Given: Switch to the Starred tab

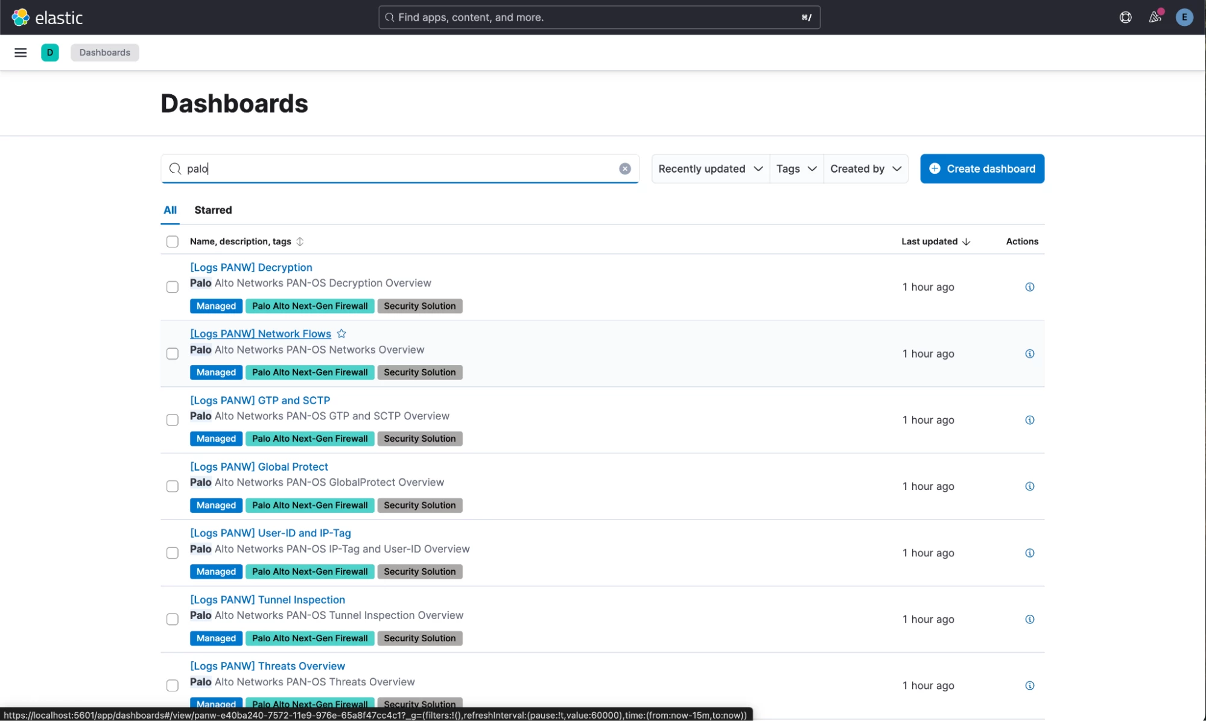Looking at the screenshot, I should (x=213, y=210).
